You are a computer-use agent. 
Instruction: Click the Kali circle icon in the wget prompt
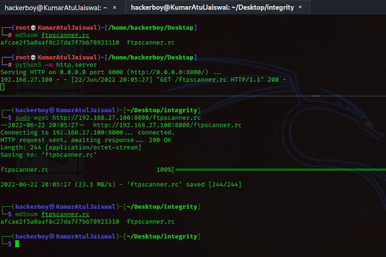(x=52, y=110)
